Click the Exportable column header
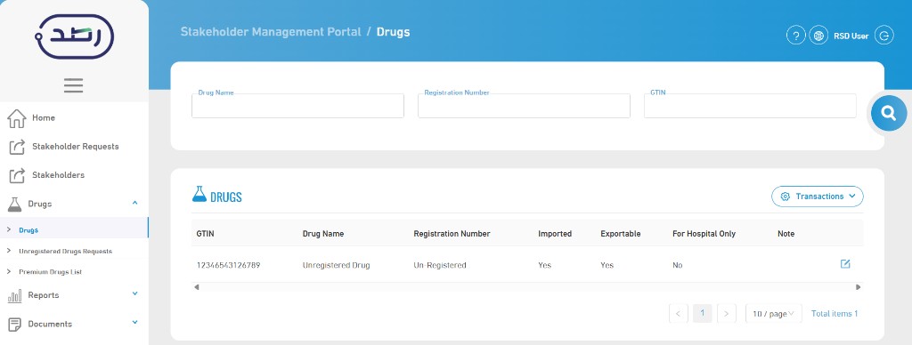Viewport: 912px width, 345px height. [x=621, y=234]
